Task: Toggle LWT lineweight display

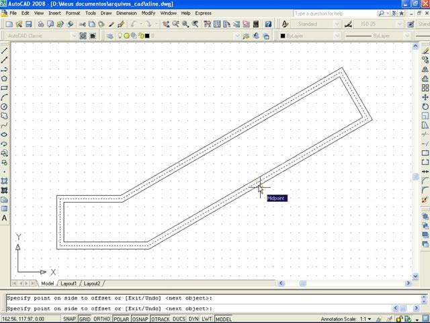Action: [x=206, y=319]
